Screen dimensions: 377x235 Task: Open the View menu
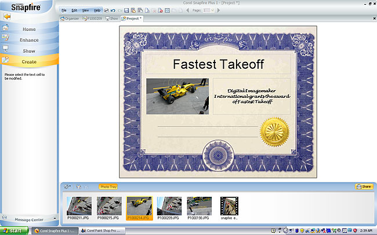[85, 10]
